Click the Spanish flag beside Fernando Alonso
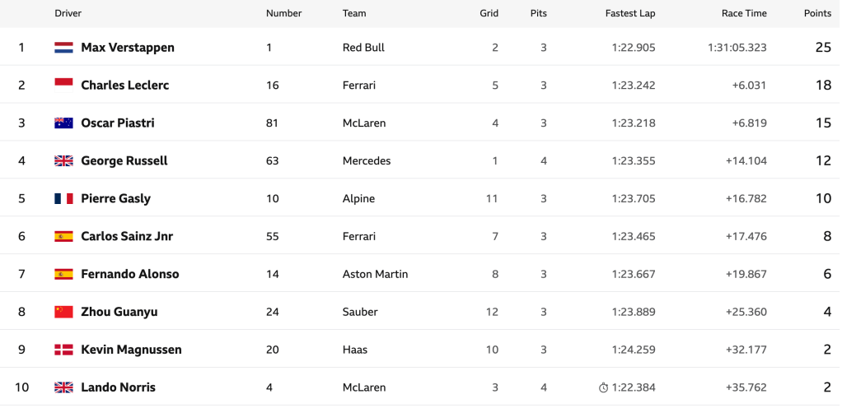This screenshot has height=408, width=842. tap(63, 275)
